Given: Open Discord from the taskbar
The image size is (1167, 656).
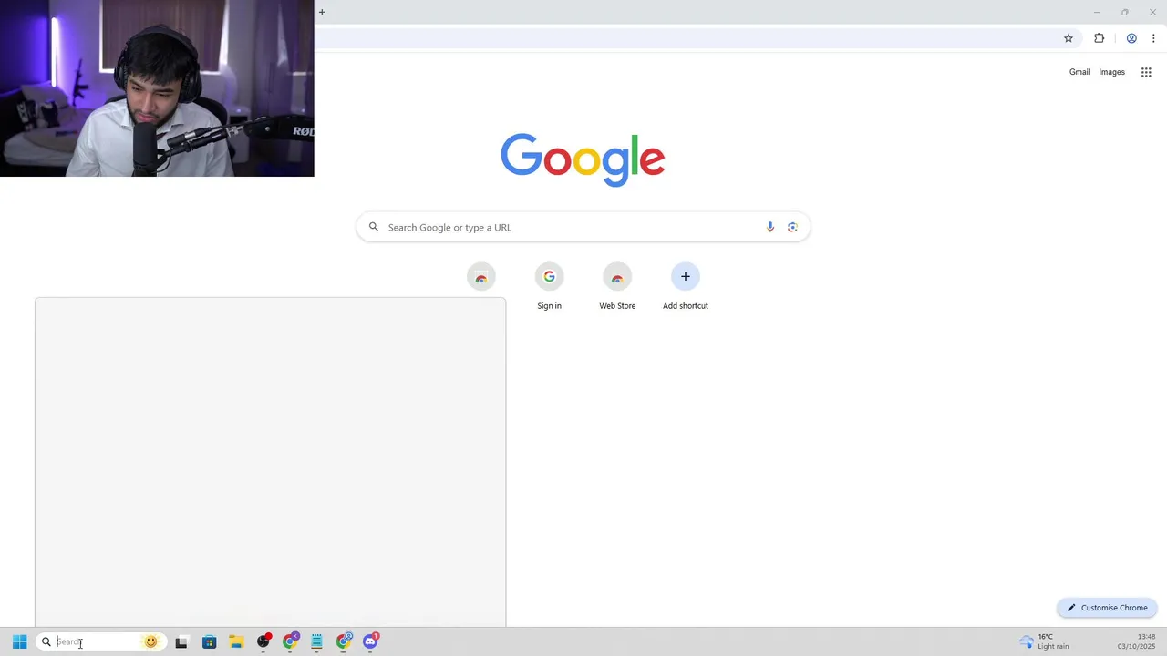Looking at the screenshot, I should [370, 641].
